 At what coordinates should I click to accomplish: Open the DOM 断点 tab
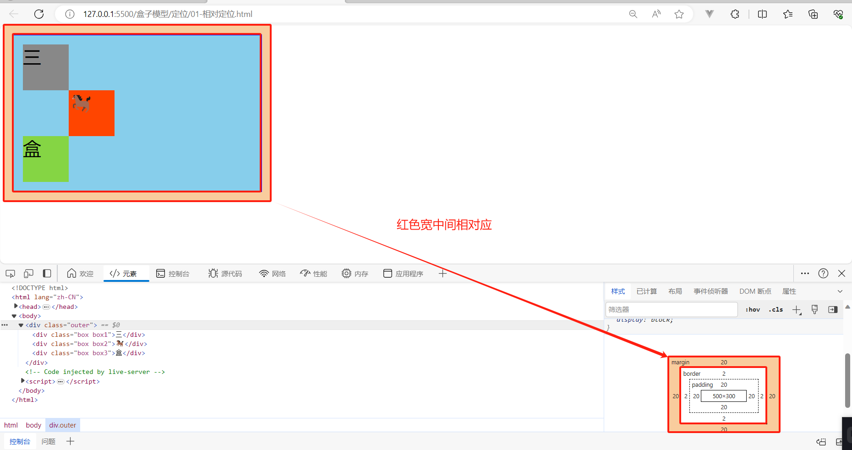[755, 291]
